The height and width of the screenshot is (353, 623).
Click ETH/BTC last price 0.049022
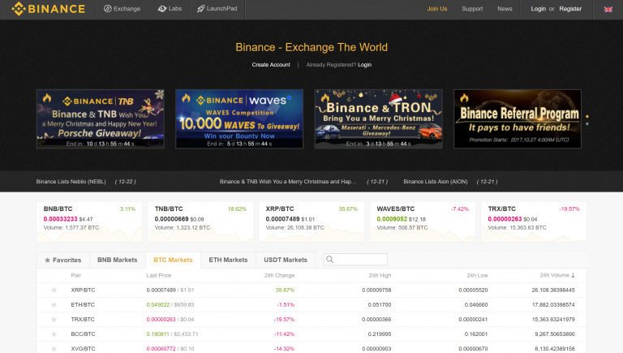coord(157,305)
